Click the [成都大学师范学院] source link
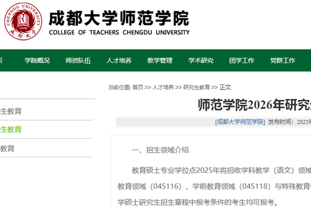The height and width of the screenshot is (207, 311). pos(240,122)
